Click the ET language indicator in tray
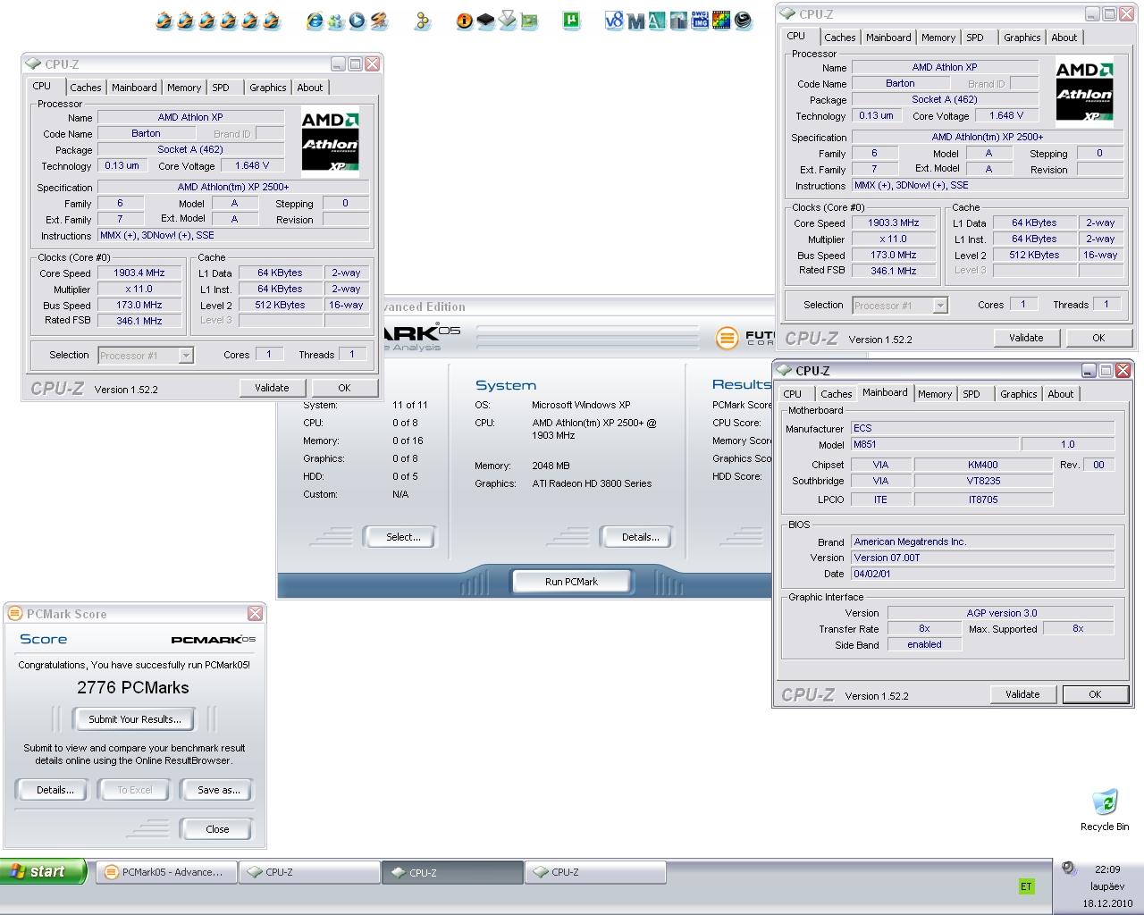 pos(1026,886)
